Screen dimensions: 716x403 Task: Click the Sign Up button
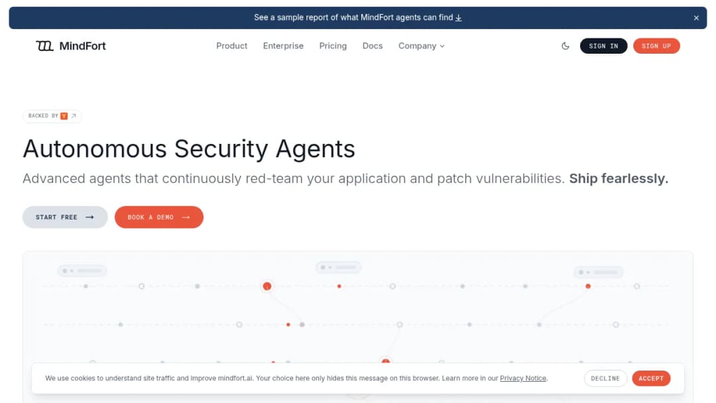point(656,46)
